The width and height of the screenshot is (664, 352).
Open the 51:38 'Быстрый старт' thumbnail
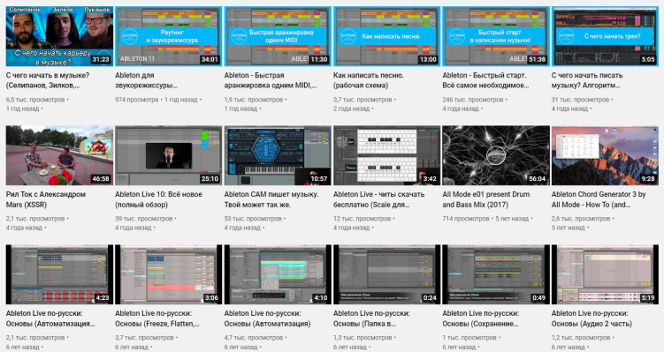[x=496, y=36]
